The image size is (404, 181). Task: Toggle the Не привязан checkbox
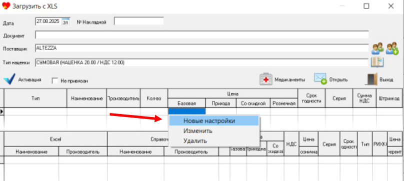pos(54,80)
